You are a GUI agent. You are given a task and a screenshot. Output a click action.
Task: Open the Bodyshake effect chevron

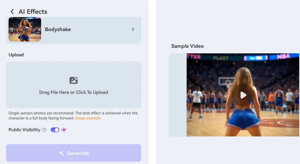pos(133,29)
